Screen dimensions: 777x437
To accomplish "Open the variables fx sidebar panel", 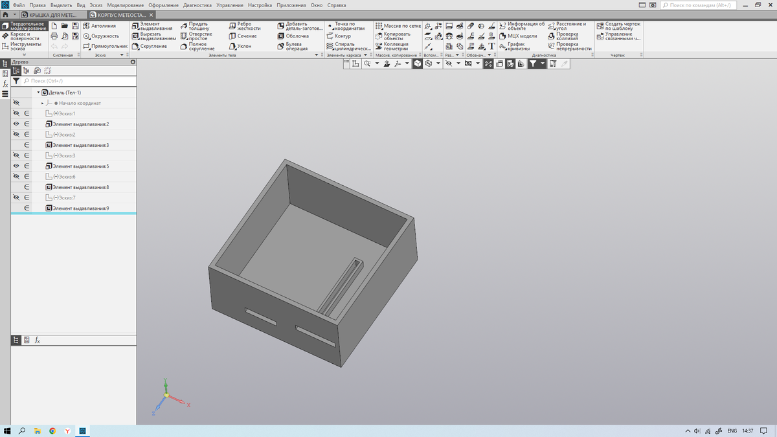I will pos(5,84).
